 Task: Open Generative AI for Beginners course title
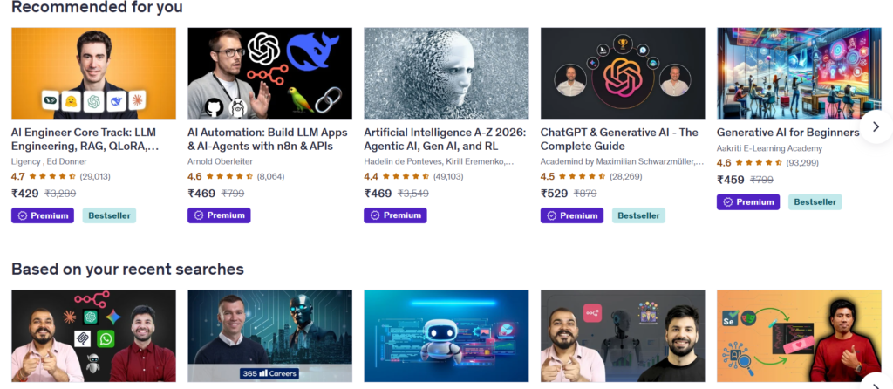click(x=787, y=132)
